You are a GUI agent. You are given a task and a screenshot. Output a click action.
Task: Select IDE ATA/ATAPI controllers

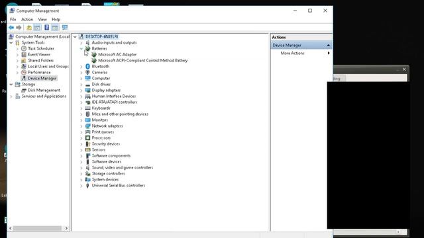coord(115,102)
